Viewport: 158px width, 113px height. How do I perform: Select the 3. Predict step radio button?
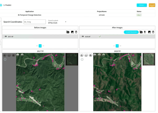coord(1,5)
